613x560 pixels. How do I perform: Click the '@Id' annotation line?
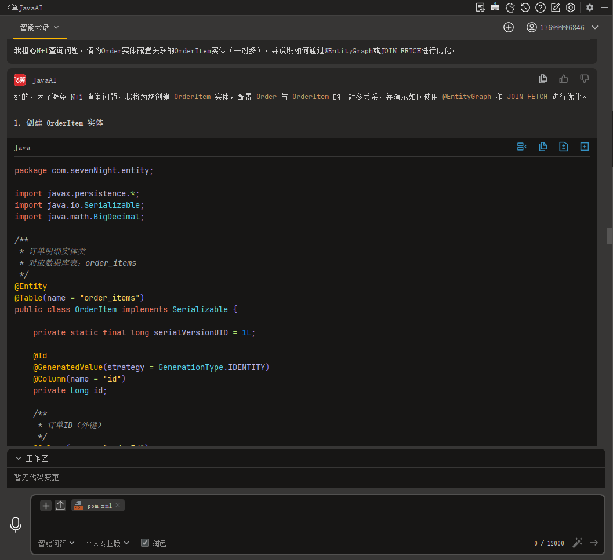coord(40,356)
